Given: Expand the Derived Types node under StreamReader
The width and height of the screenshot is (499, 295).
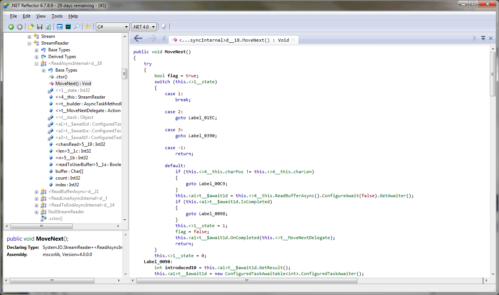Looking at the screenshot, I should tap(37, 57).
